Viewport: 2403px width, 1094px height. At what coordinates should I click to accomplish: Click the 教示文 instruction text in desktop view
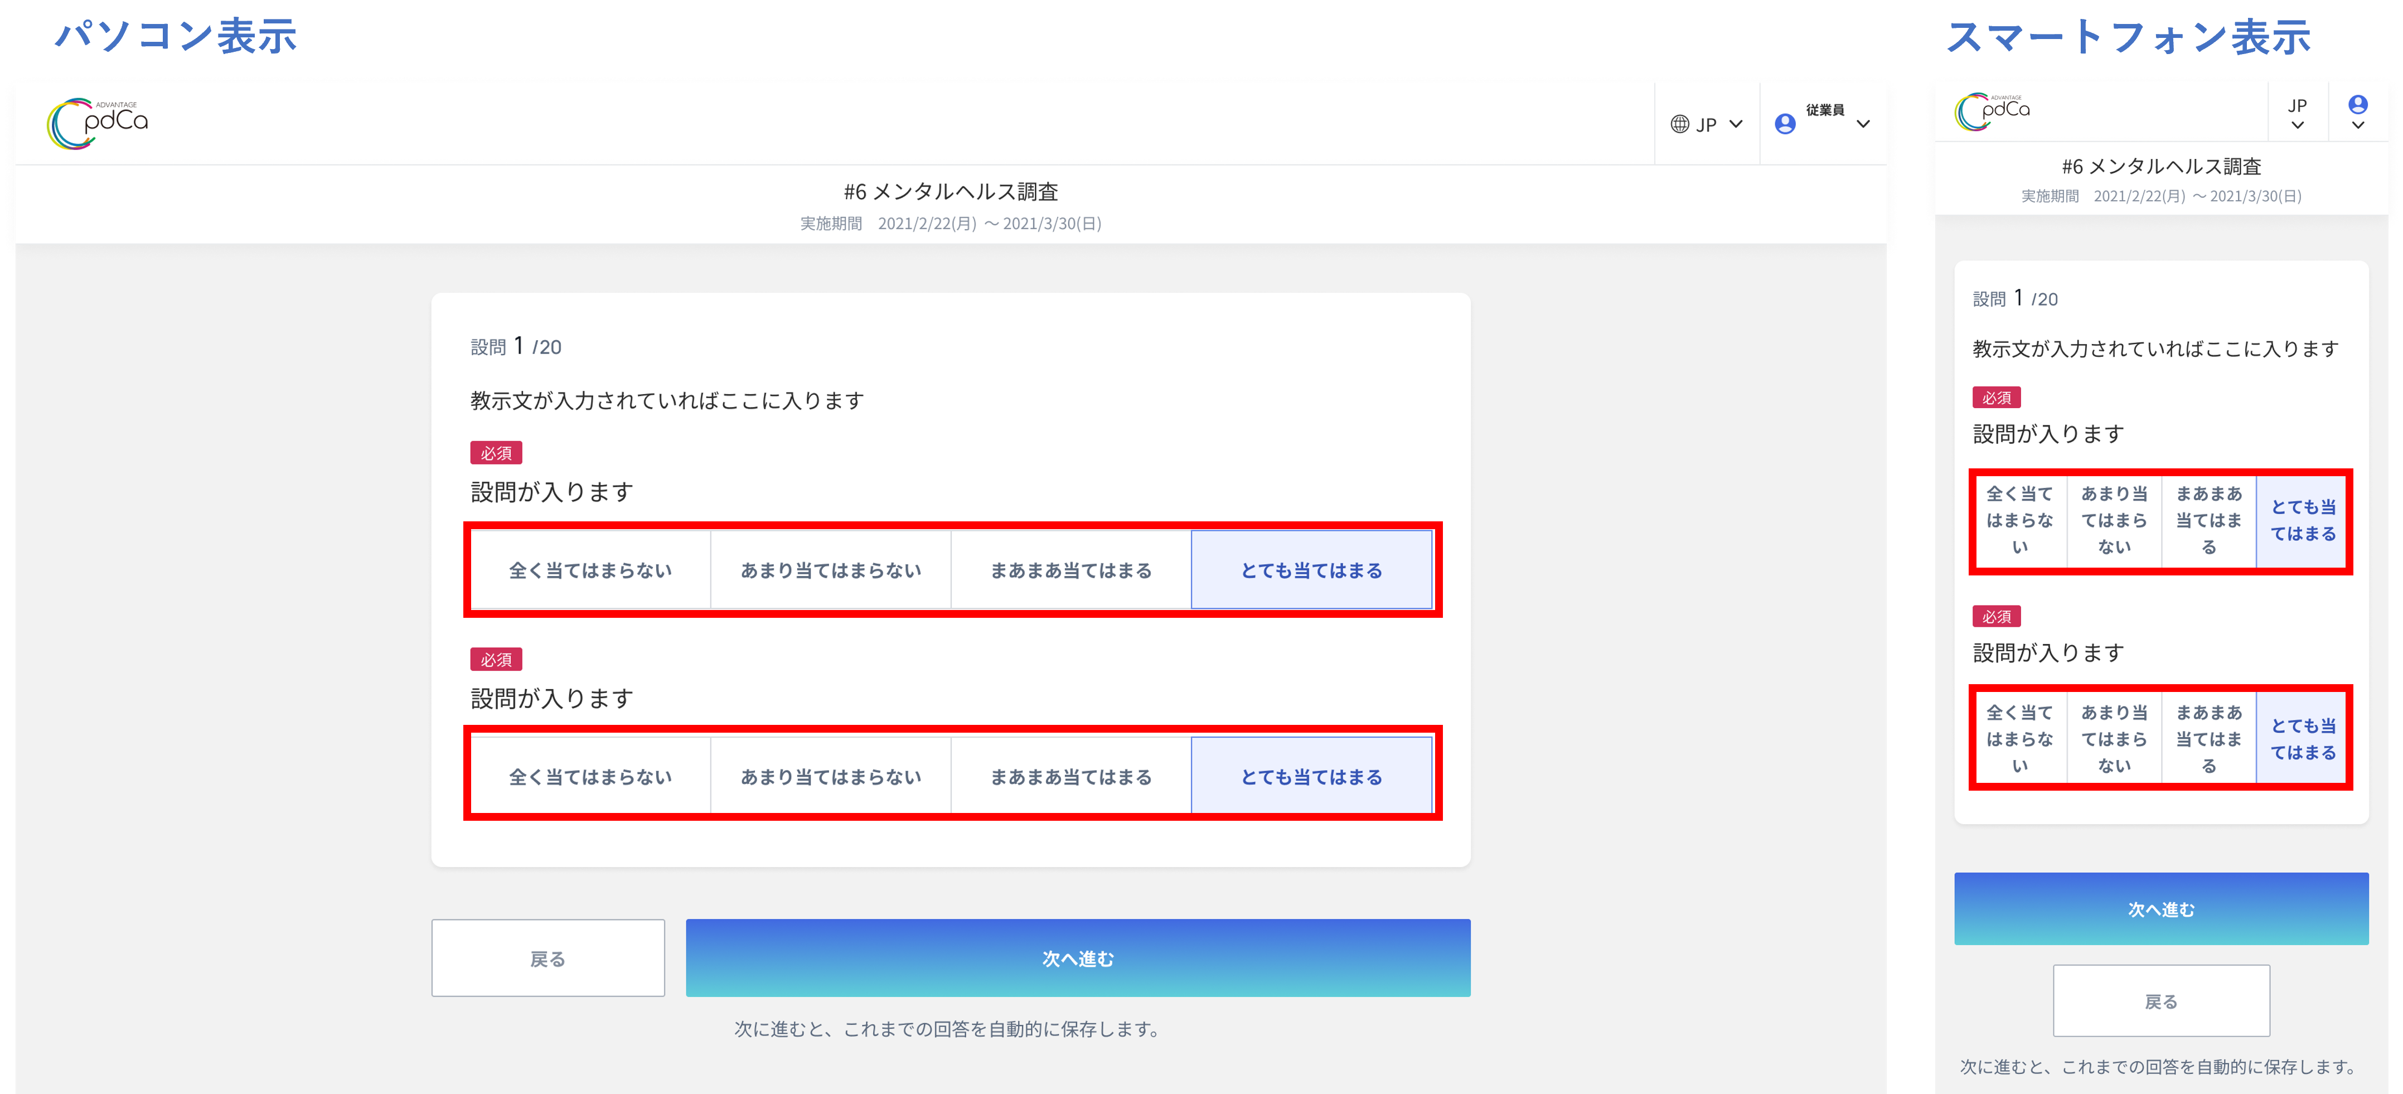pyautogui.click(x=667, y=400)
